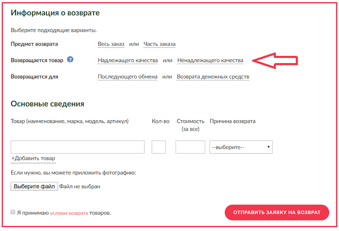
Task: Focus the Кол-во quantity field
Action: click(158, 147)
